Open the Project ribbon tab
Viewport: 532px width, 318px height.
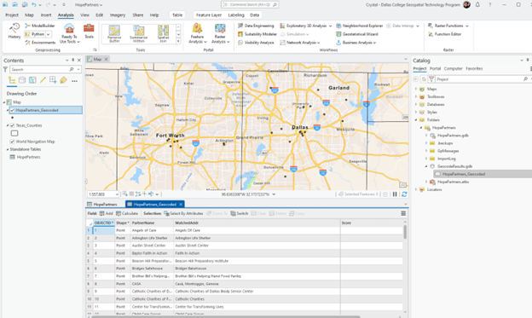[12, 15]
